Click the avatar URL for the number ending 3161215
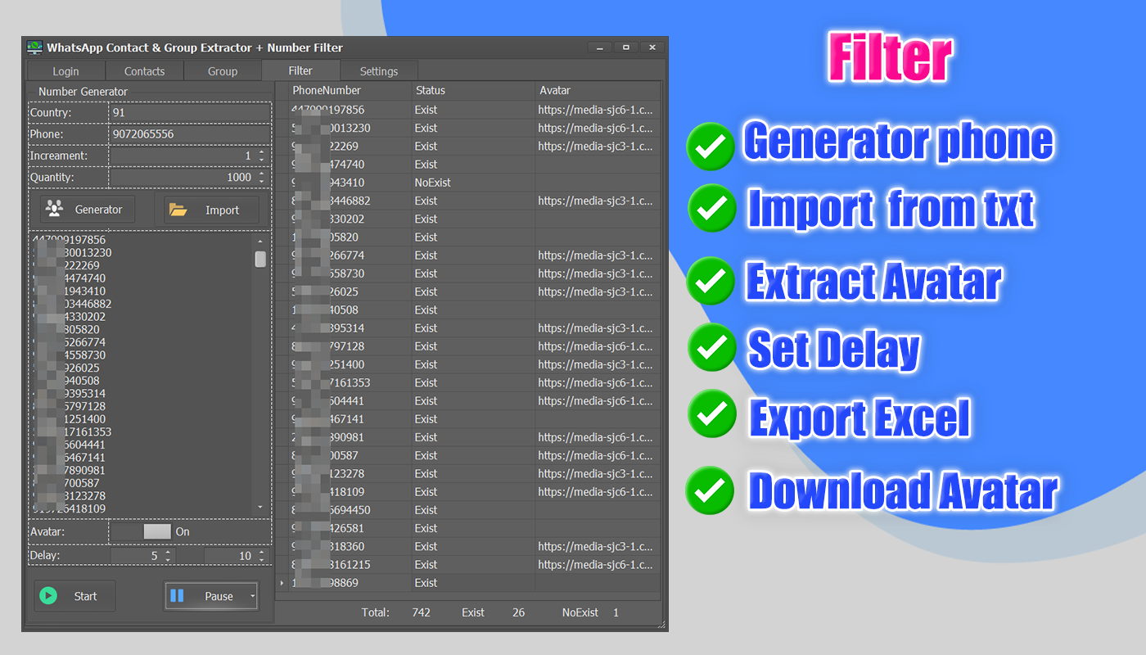1146x655 pixels. [x=596, y=564]
